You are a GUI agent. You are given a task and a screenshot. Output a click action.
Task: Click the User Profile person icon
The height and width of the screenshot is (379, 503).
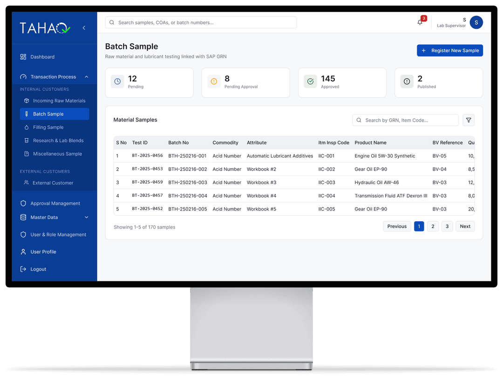23,252
